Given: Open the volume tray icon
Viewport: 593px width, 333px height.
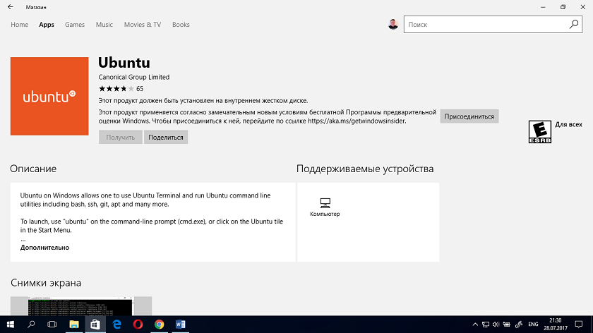Looking at the screenshot, I should 496,325.
